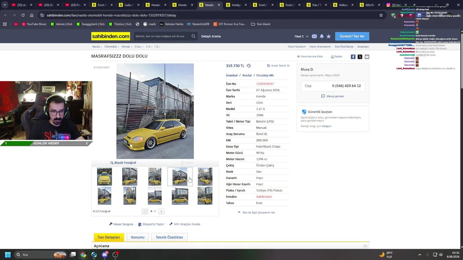The image size is (463, 260).
Task: Go to previous thumbnail page
Action: click(145, 211)
